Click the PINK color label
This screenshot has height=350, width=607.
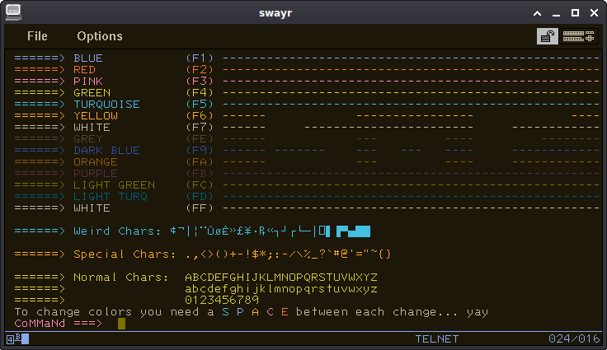tap(88, 82)
